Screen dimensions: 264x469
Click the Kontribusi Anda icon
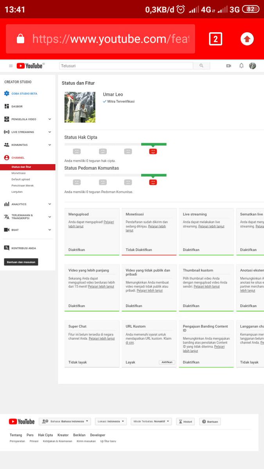click(x=7, y=248)
